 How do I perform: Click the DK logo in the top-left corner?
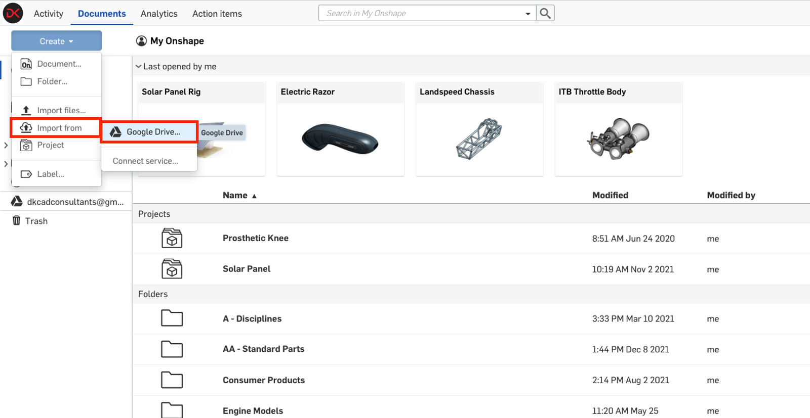[13, 13]
